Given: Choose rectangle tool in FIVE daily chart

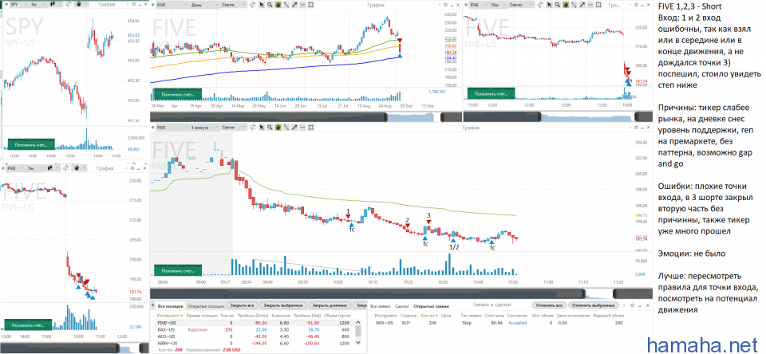Looking at the screenshot, I should pyautogui.click(x=310, y=5).
